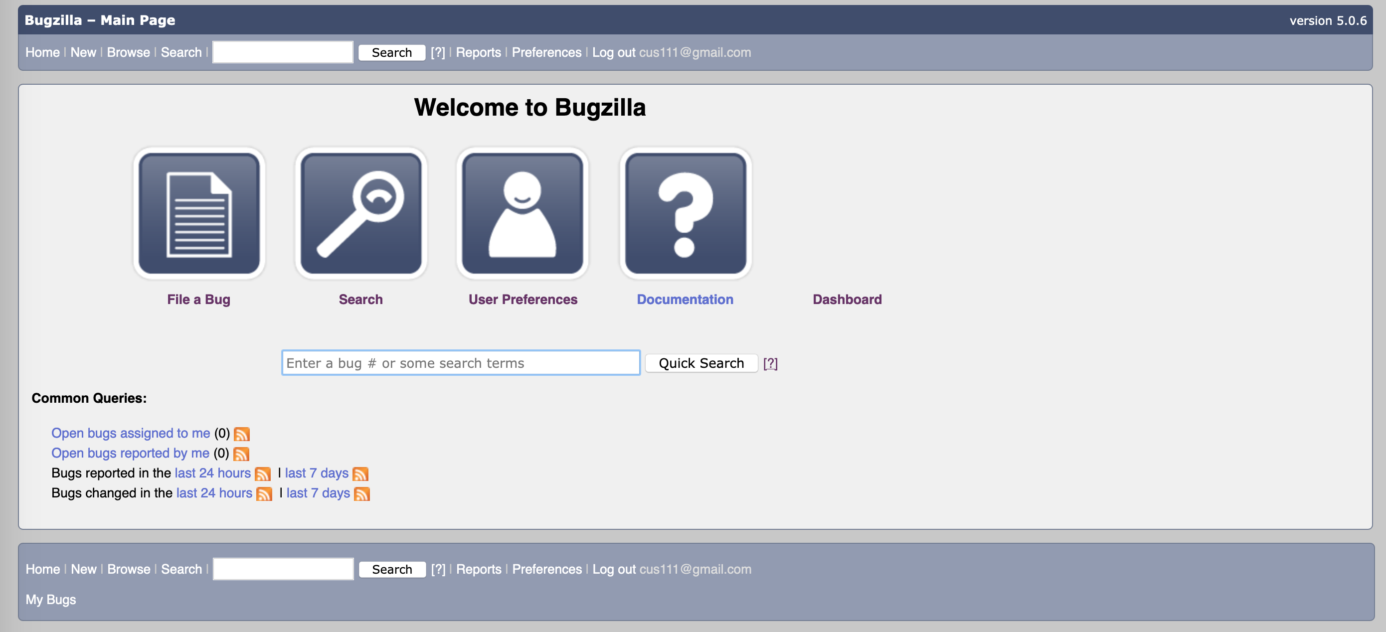Open Reports in the top navigation
This screenshot has width=1386, height=632.
pyautogui.click(x=478, y=52)
